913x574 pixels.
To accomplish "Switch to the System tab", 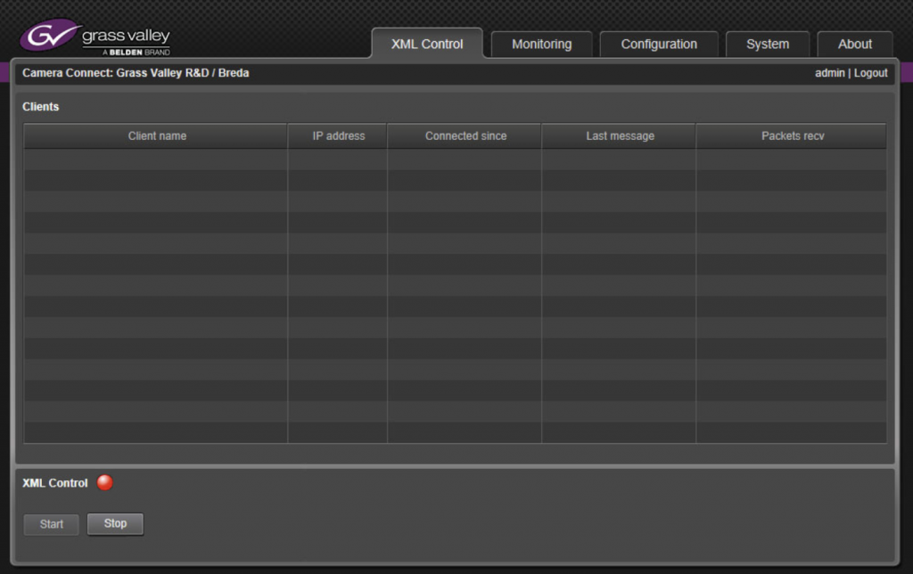I will click(768, 44).
